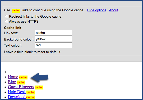The width and height of the screenshot is (143, 100).
Task: Open the About link
Action: (x=114, y=10)
